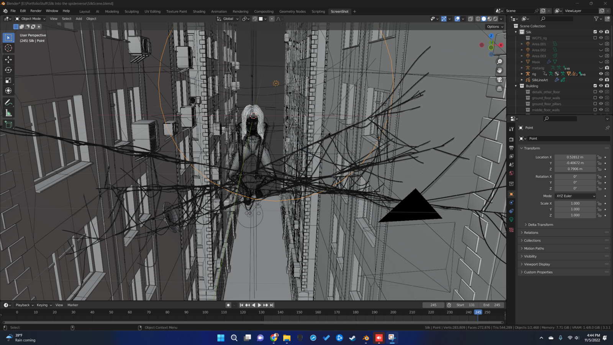Hide the SilkLineArt object with its eye icon
Screen dimensions: 613x345
(x=601, y=80)
